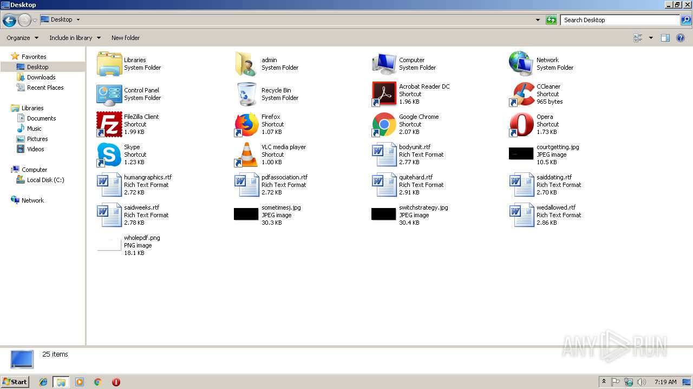693x389 pixels.
Task: Click the 7:19 AM taskbar clock
Action: pyautogui.click(x=665, y=382)
